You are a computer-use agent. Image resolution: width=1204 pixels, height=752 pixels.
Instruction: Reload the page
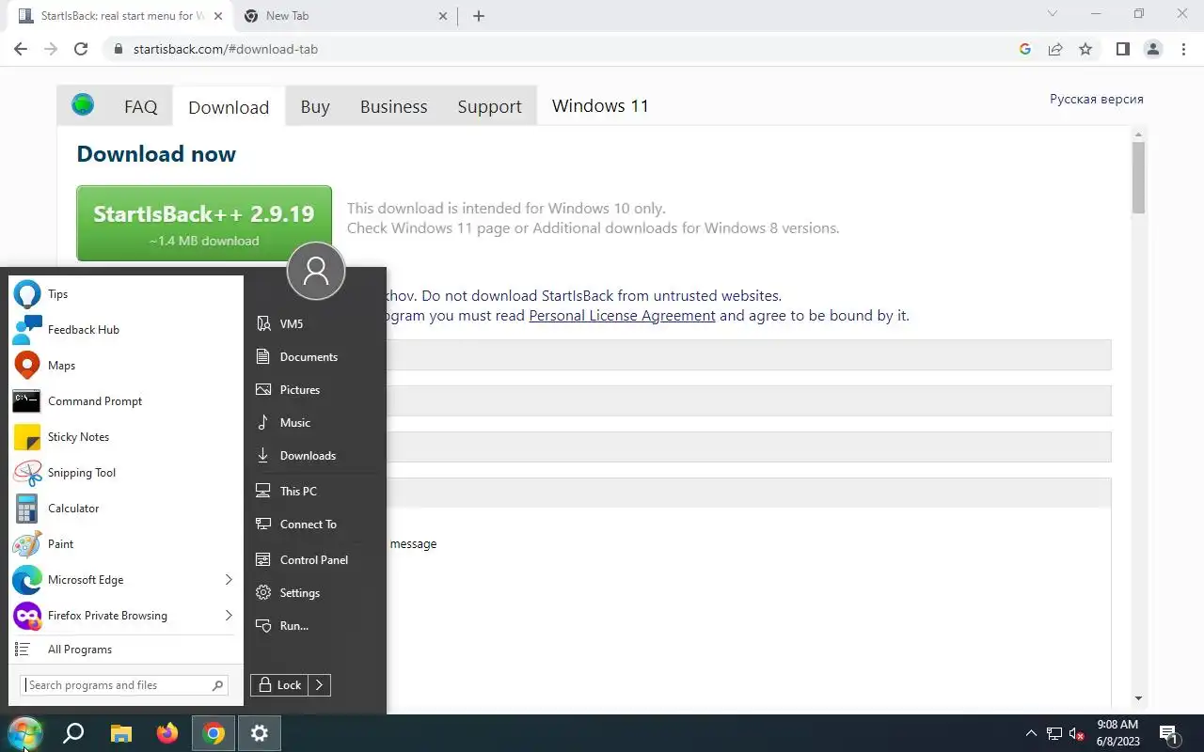[81, 49]
